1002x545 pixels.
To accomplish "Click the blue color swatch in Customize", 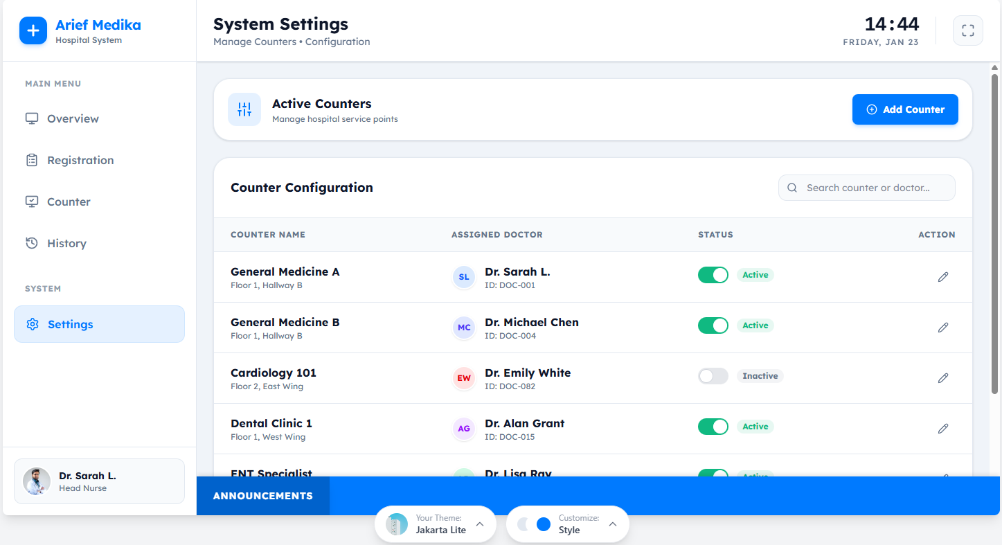I will 544,524.
